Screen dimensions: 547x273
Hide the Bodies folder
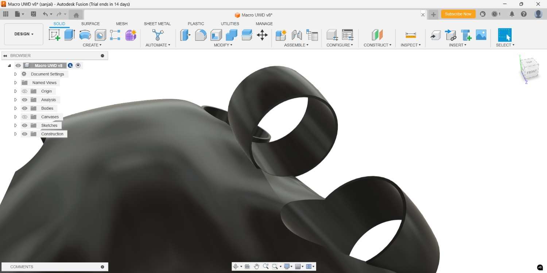point(24,108)
